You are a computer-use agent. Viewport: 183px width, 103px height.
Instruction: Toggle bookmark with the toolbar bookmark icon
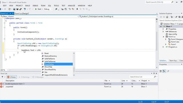coord(77,9)
